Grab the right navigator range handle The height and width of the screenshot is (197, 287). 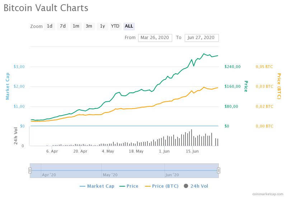(218, 170)
